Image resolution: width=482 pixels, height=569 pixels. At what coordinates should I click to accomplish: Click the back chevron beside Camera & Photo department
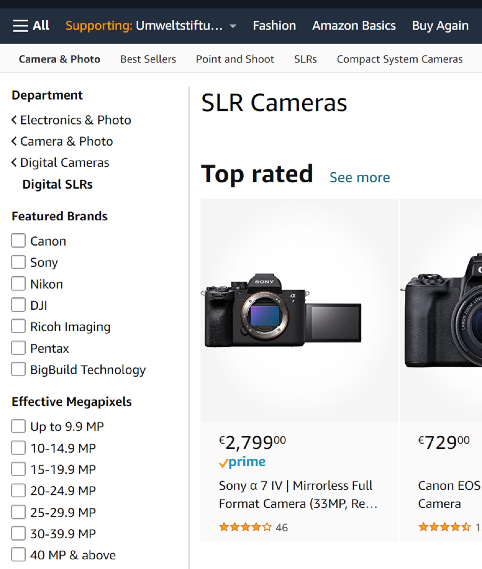tap(14, 141)
